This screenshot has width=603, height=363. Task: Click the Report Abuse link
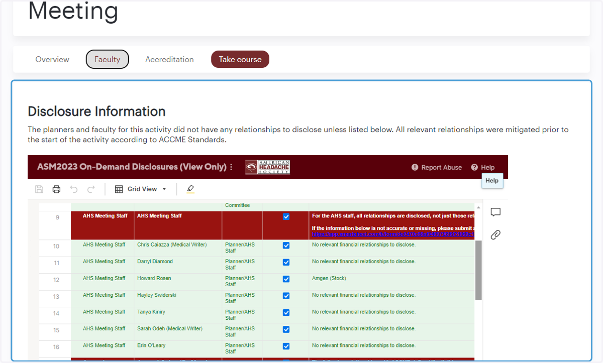(x=442, y=167)
